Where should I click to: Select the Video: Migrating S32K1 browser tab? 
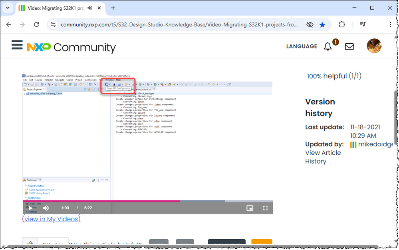[x=61, y=8]
